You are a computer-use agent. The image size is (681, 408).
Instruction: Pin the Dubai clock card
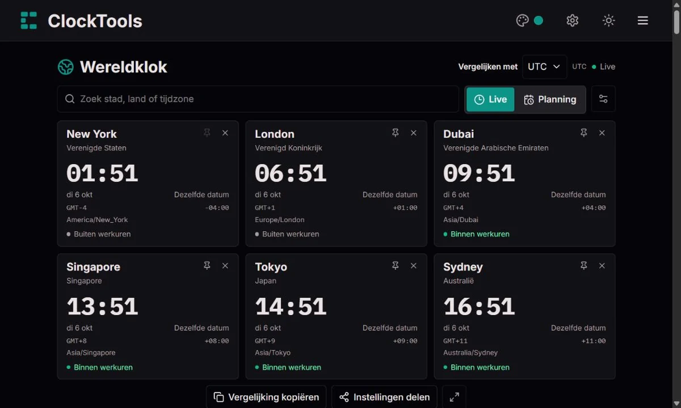tap(584, 133)
